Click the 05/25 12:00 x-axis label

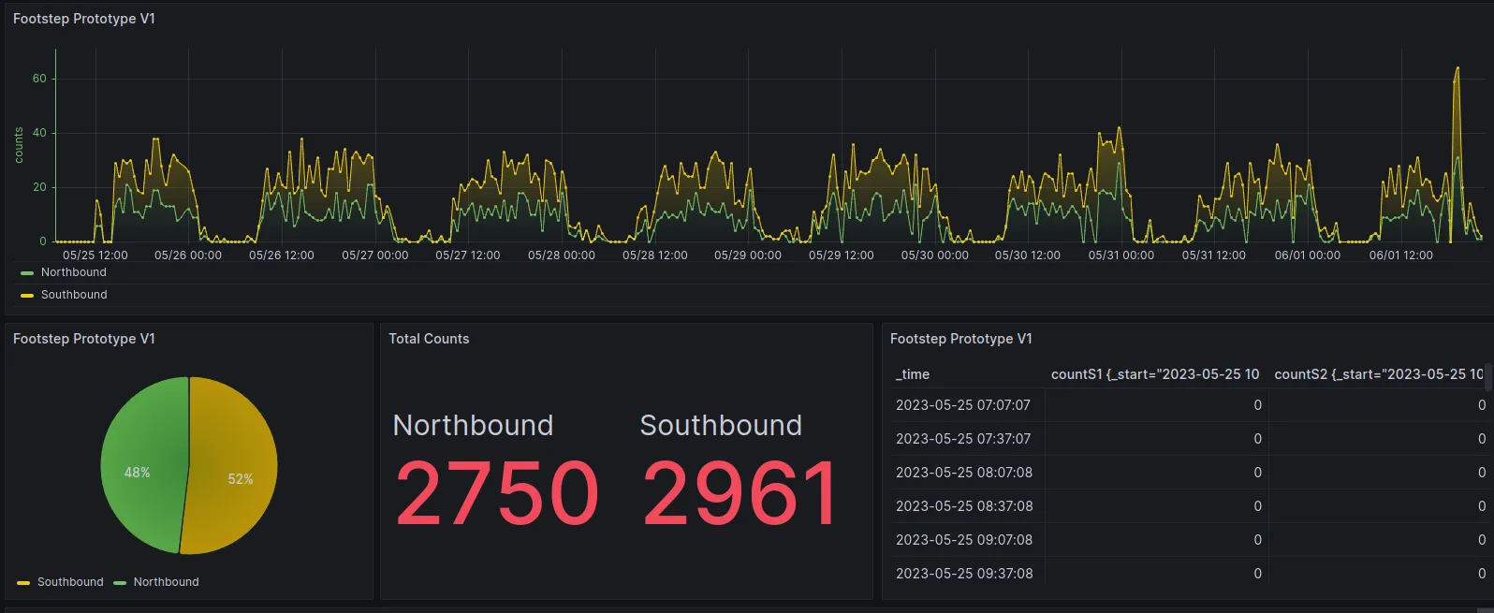[95, 255]
